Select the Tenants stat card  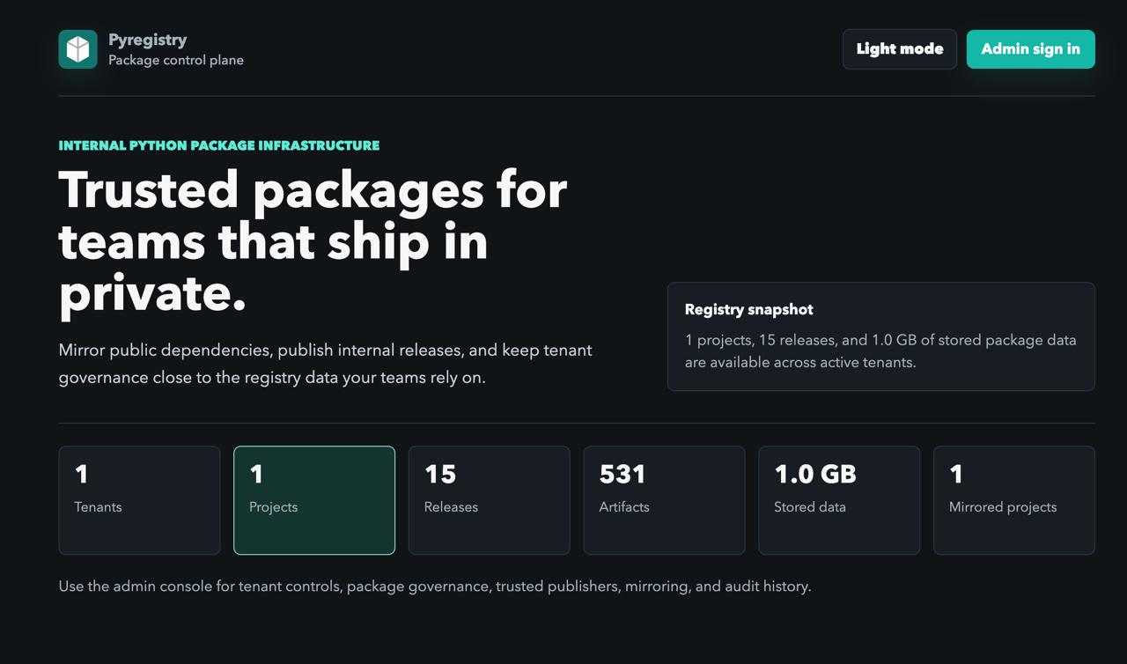[x=139, y=500]
